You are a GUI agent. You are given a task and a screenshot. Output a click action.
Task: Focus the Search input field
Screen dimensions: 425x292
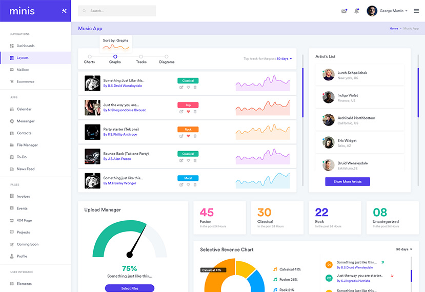coord(120,11)
